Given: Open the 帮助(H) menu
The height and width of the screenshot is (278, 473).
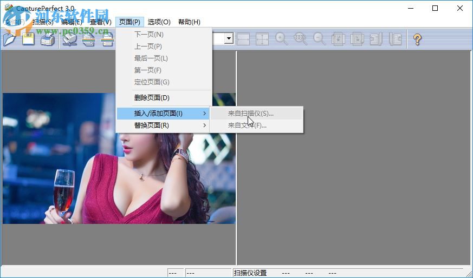Looking at the screenshot, I should point(189,22).
